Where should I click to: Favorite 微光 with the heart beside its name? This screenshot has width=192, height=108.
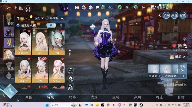tap(174, 46)
